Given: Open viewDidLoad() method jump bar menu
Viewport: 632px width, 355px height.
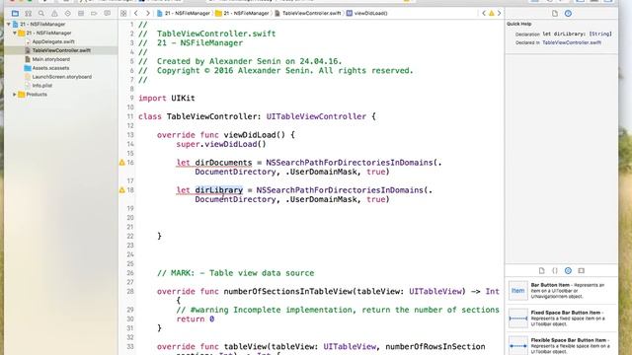Looking at the screenshot, I should pyautogui.click(x=366, y=13).
